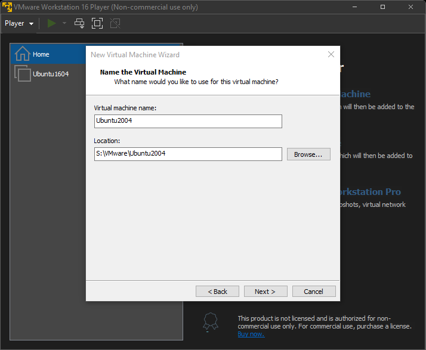Click the Location path field

[188, 154]
